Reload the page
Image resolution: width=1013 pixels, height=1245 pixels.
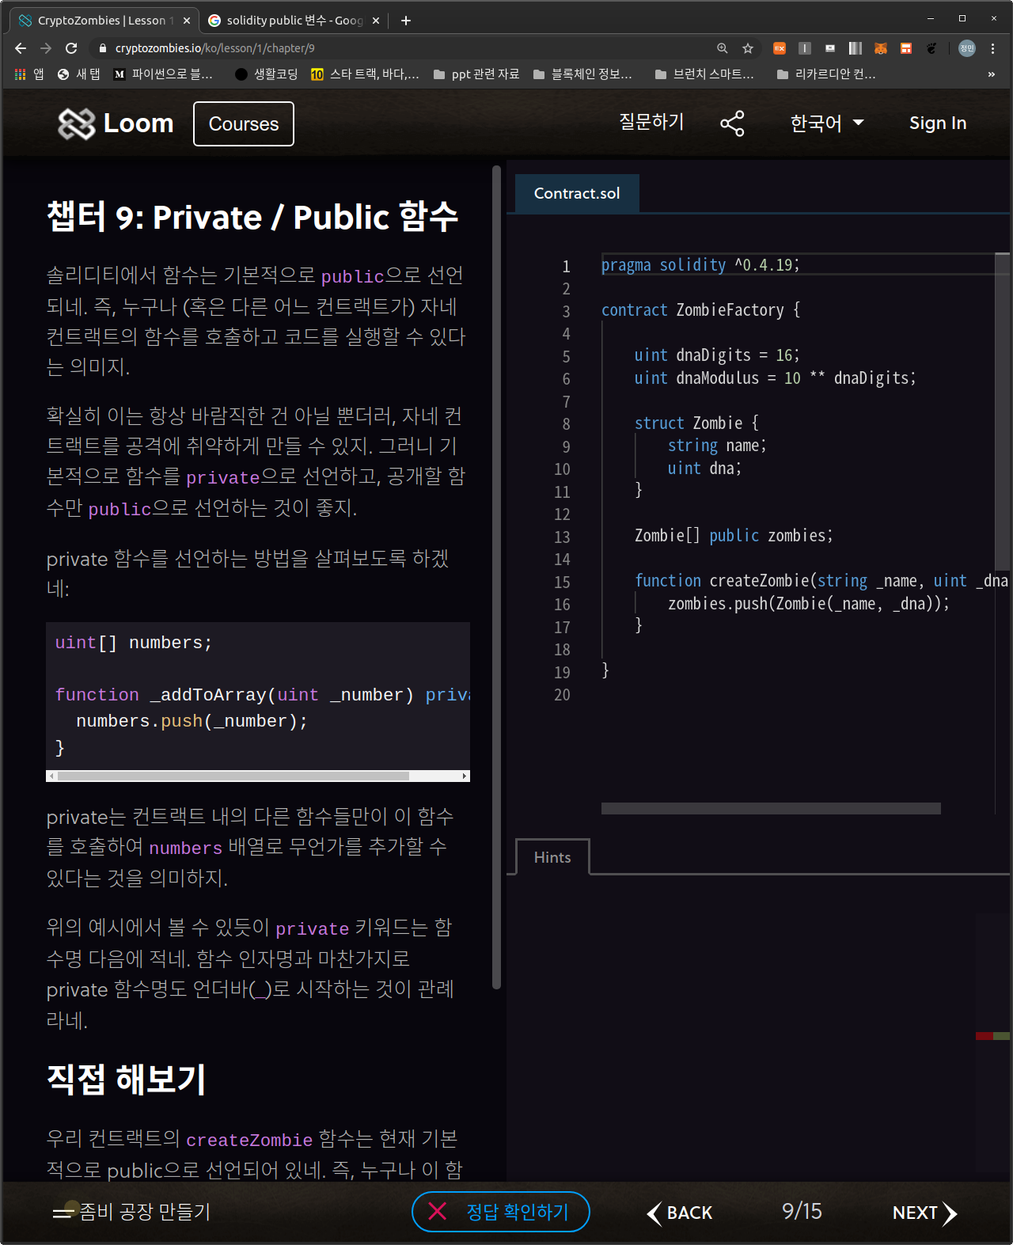click(x=71, y=48)
